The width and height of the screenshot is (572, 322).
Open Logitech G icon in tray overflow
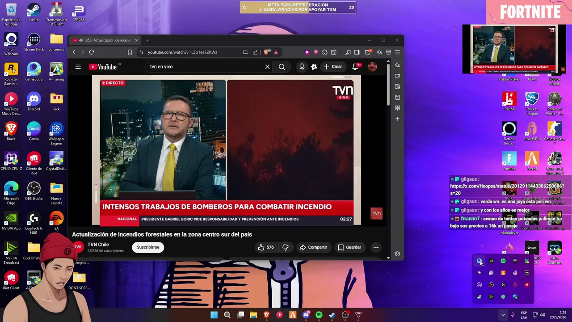click(503, 285)
